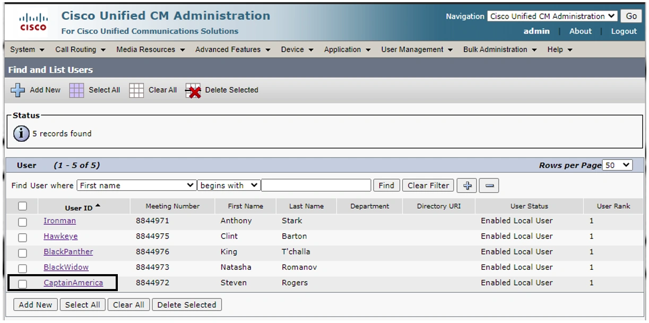
Task: Open the Help menu
Action: (x=560, y=49)
